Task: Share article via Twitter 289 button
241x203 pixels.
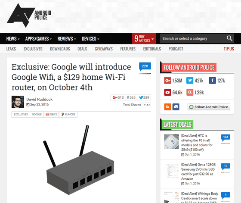Action: pos(144,97)
